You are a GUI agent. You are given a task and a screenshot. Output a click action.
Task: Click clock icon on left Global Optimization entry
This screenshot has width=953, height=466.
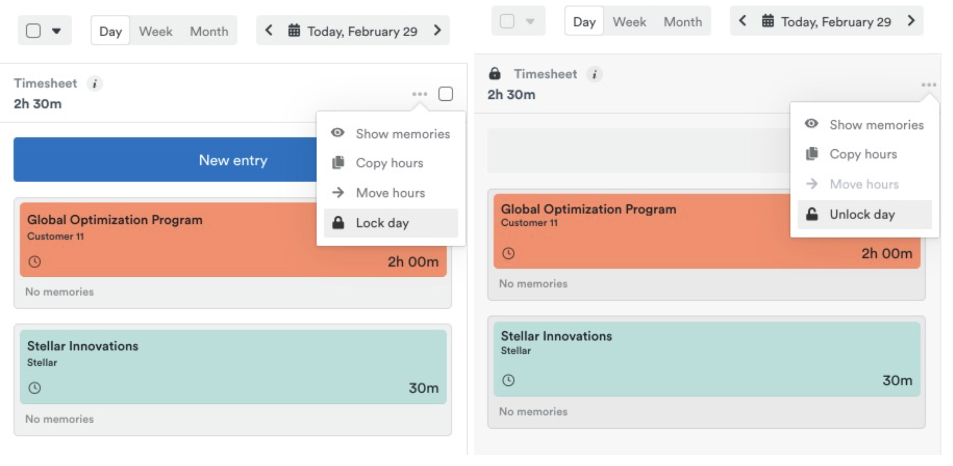pos(35,262)
